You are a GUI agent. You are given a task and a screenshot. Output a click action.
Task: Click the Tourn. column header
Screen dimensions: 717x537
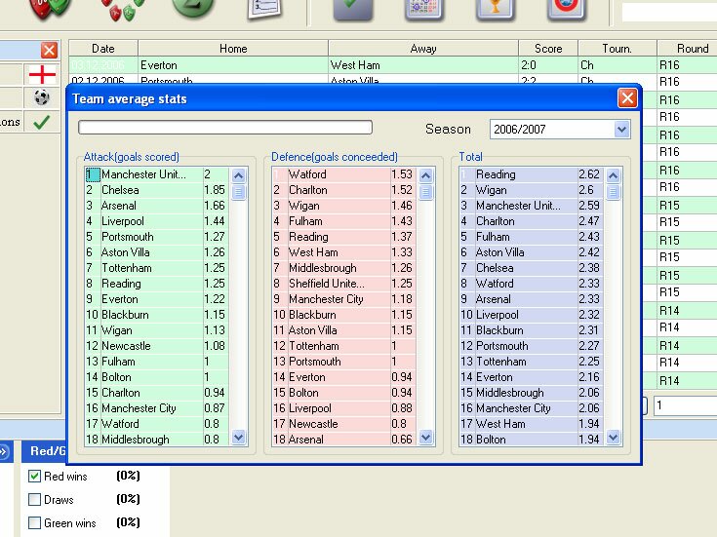[x=617, y=49]
